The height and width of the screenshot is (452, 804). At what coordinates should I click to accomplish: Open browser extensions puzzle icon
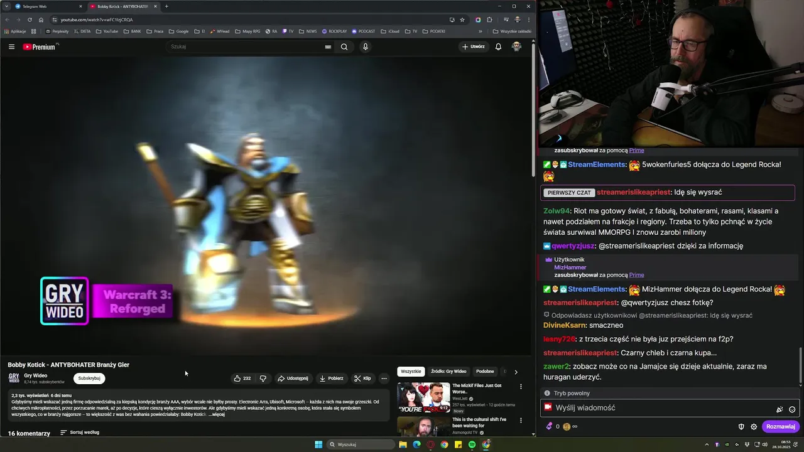coord(489,19)
